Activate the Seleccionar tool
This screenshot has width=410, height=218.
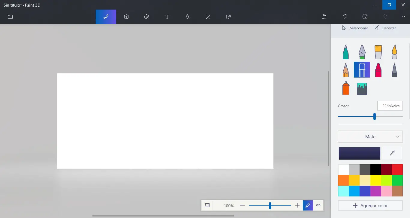(355, 28)
